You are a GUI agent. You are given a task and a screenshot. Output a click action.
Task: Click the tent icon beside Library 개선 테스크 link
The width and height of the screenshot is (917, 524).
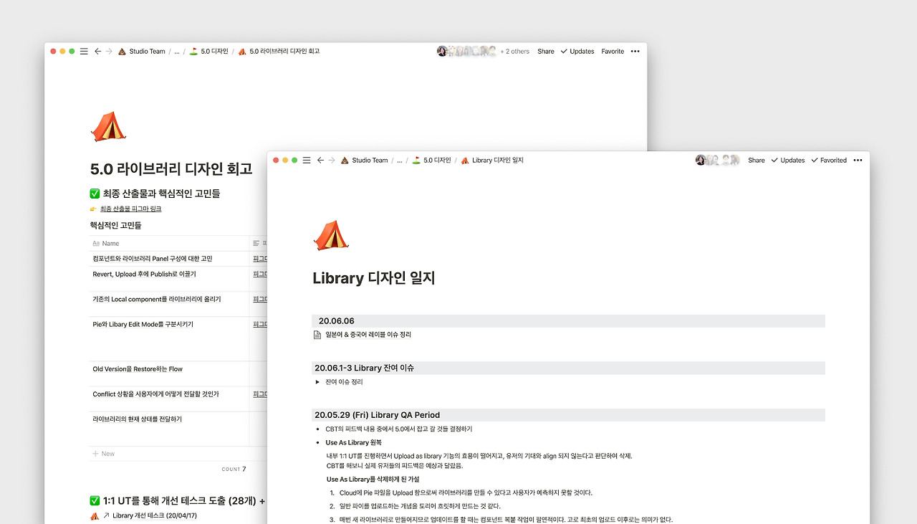[x=95, y=515]
